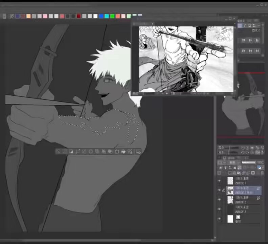Click the 캔버스 label in top right panel
The width and height of the screenshot is (268, 244).
coord(256,30)
